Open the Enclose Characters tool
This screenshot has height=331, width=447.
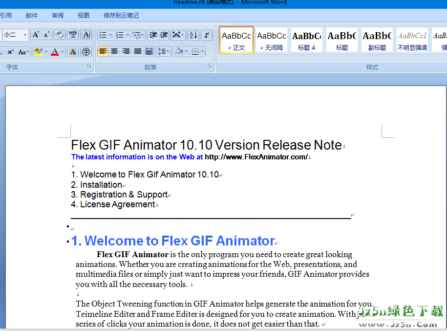coord(86,52)
